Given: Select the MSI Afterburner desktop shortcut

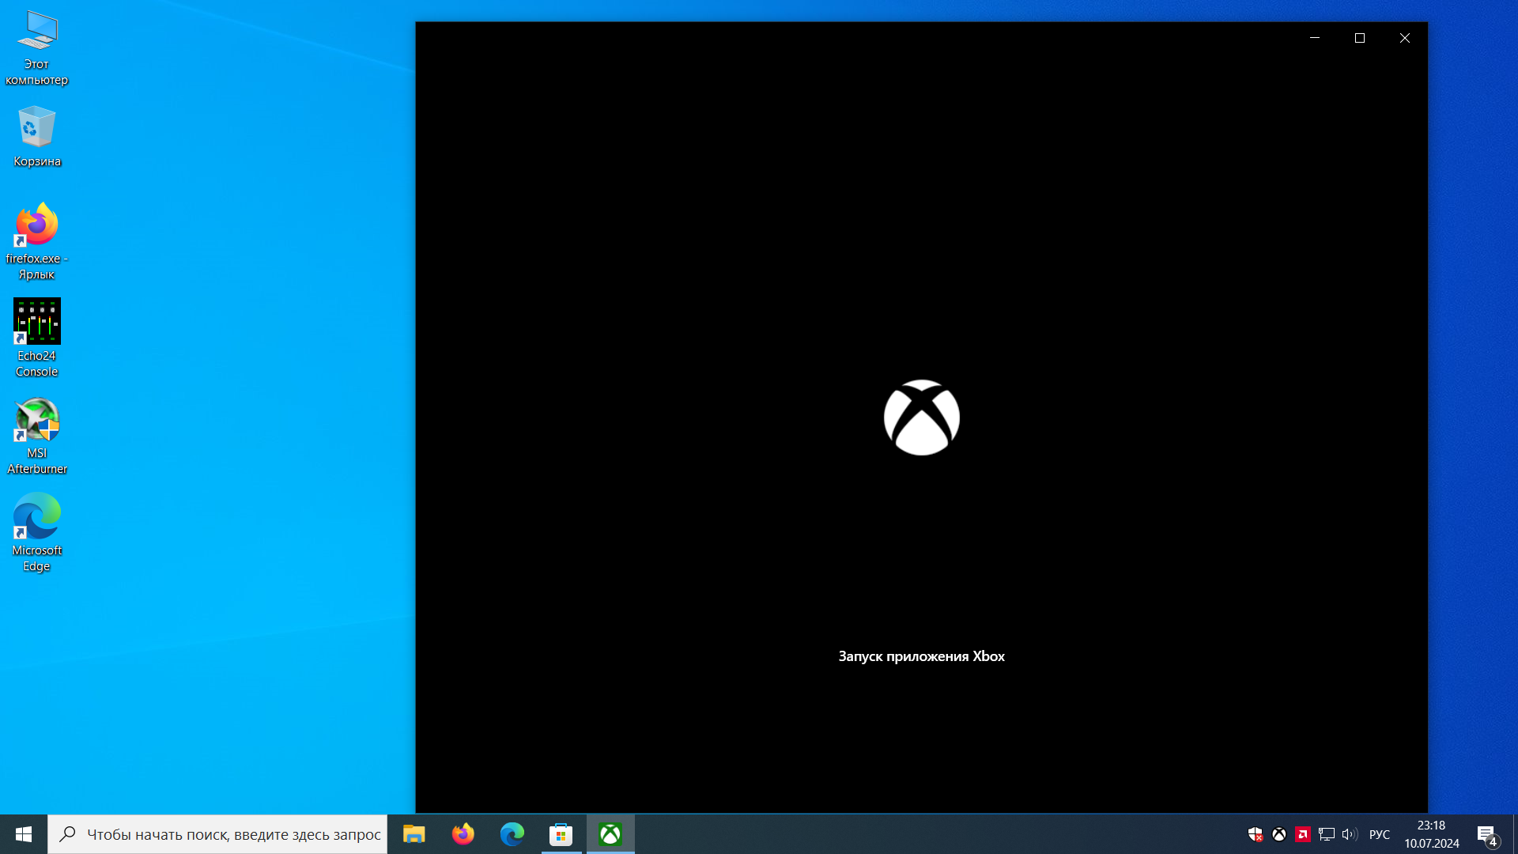Looking at the screenshot, I should [36, 436].
